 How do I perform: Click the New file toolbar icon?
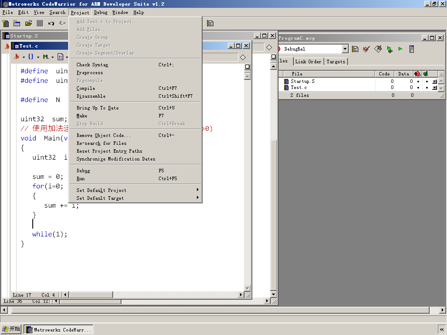click(x=5, y=24)
